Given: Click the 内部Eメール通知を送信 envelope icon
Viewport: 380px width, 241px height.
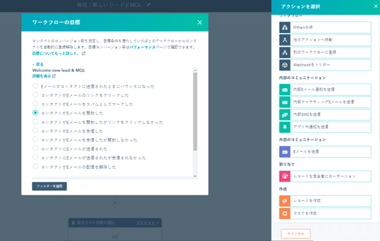Looking at the screenshot, I should [x=285, y=90].
